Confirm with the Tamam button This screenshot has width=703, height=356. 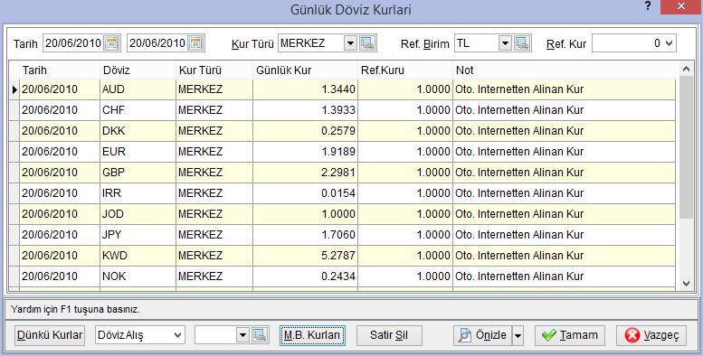(570, 335)
